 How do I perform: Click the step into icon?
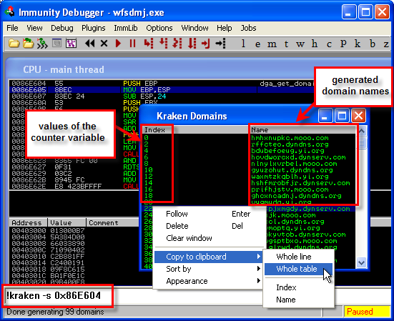(149, 44)
